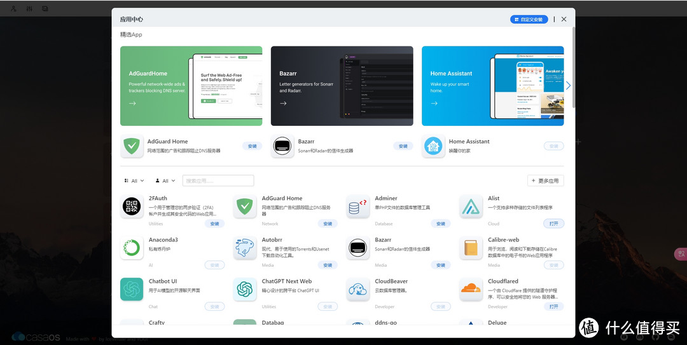The height and width of the screenshot is (345, 687).
Task: Click the Crafty app title
Action: [156, 322]
